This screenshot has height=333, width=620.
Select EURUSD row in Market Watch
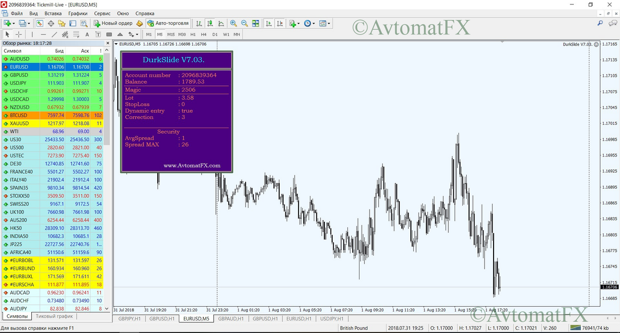click(x=52, y=67)
